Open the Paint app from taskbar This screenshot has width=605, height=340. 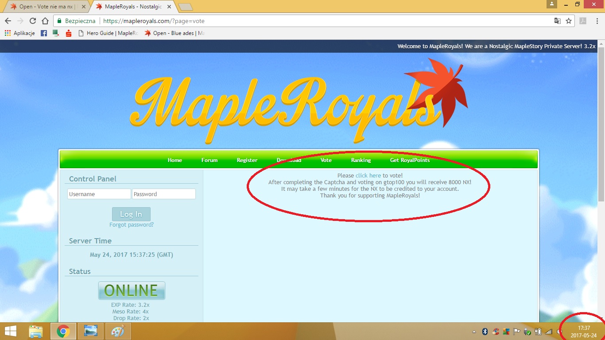117,331
